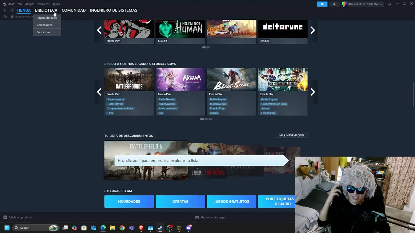This screenshot has width=415, height=233.
Task: Switch to the TIENDA tab
Action: pos(24,10)
